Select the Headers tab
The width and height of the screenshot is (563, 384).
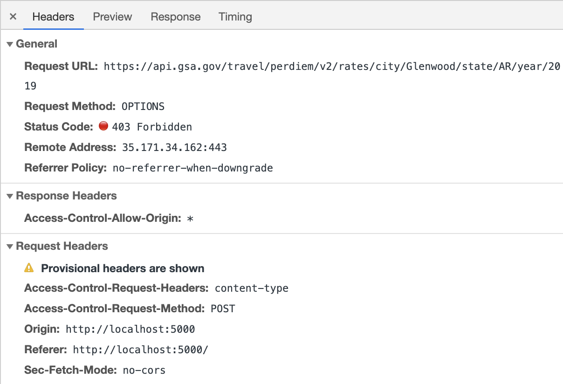(53, 17)
